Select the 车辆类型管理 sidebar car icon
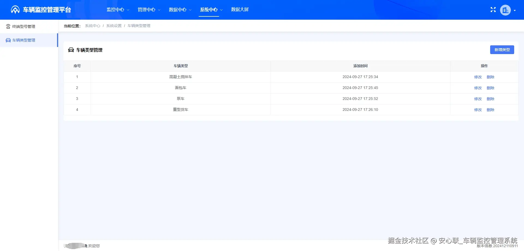This screenshot has width=524, height=251. tap(8, 40)
